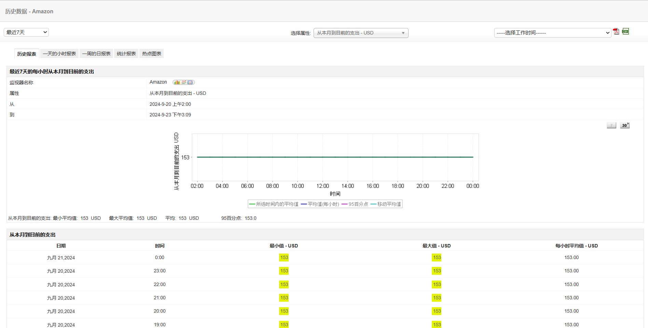
Task: Select the 统计报表 tab
Action: [126, 54]
